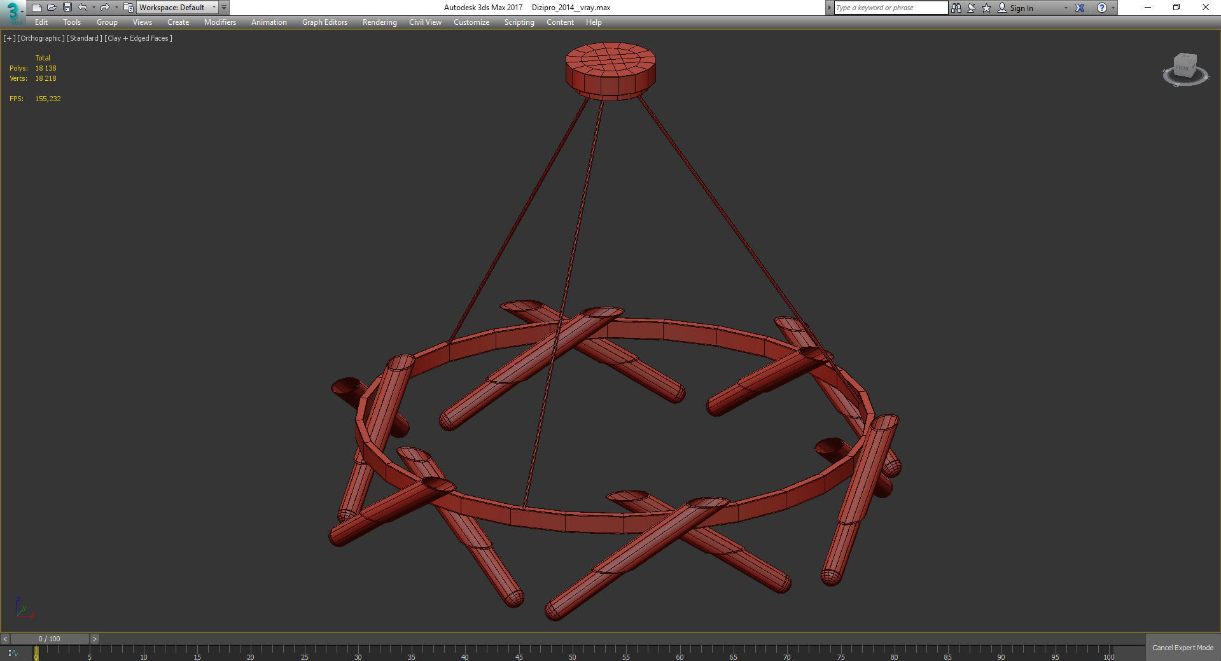Click the viewport [+] general menu label

pos(9,38)
